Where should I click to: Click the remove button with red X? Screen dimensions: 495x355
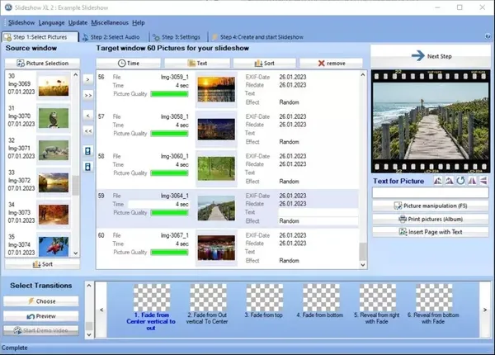(x=332, y=64)
